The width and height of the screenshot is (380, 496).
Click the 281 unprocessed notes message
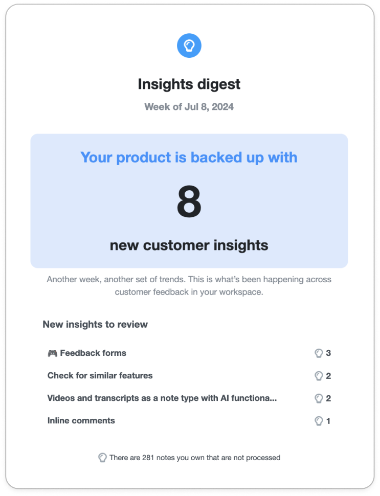[x=195, y=458]
